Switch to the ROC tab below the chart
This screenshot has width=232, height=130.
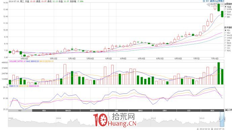(212, 111)
